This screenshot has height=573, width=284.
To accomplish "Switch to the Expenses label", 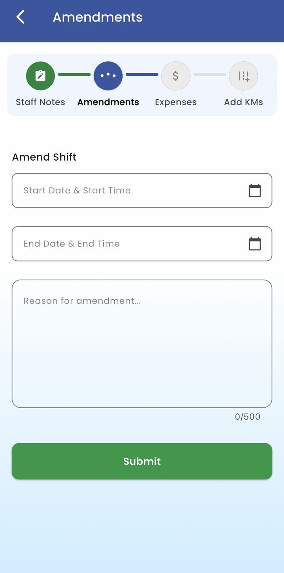I will [x=176, y=102].
